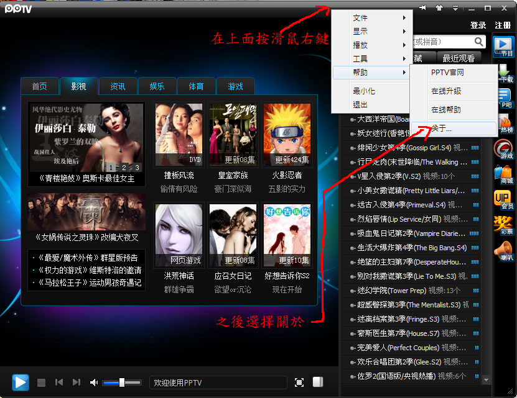This screenshot has height=398, width=517.
Task: Switch to the 体育 tab
Action: pyautogui.click(x=196, y=86)
